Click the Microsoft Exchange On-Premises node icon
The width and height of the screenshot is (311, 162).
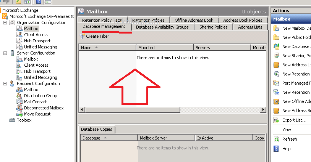(x=5, y=16)
